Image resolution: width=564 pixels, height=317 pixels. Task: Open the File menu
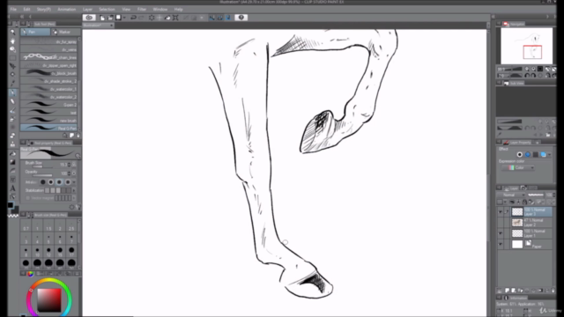pyautogui.click(x=13, y=10)
